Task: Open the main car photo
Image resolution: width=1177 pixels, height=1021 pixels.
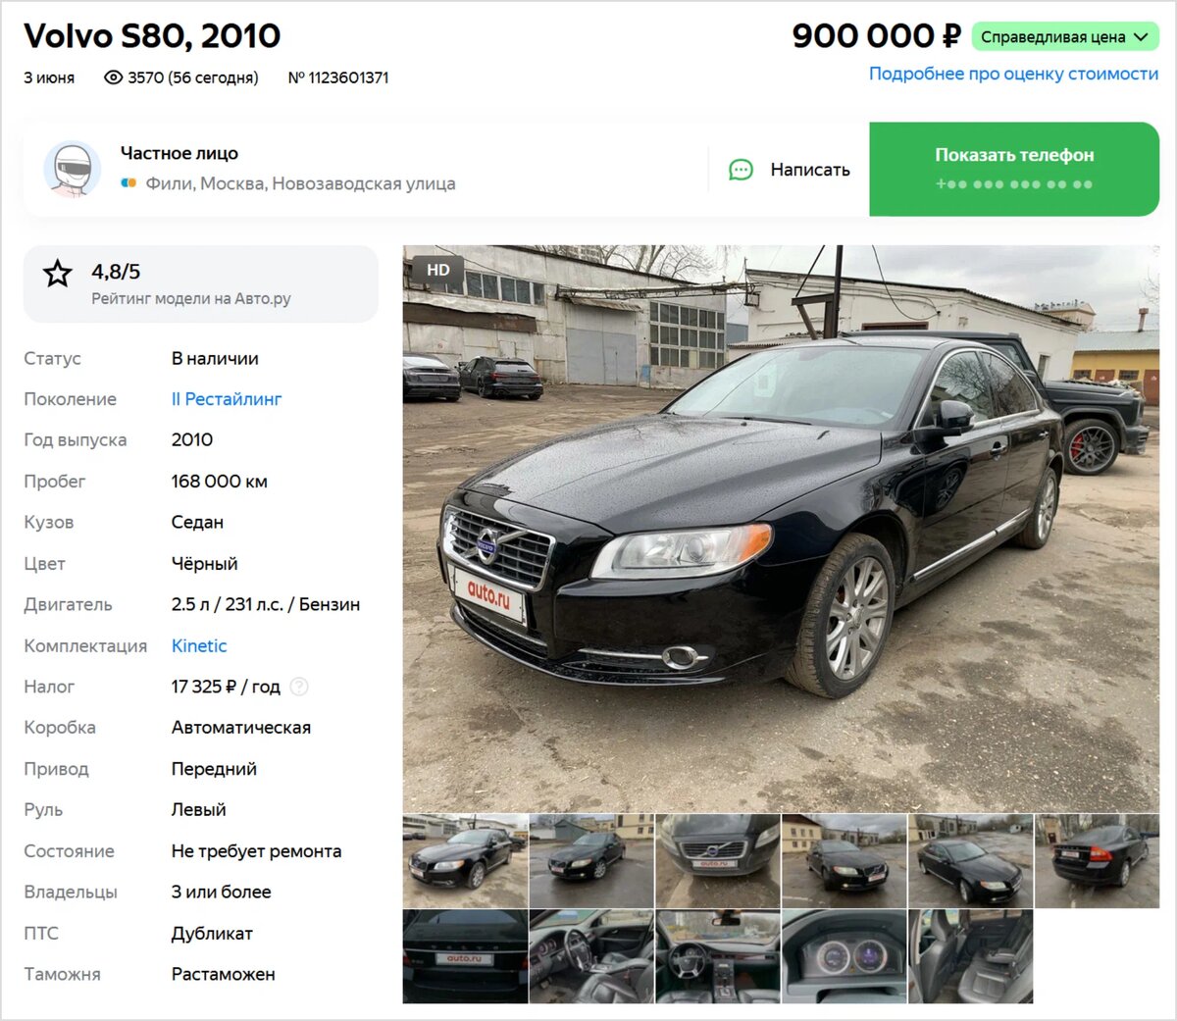Action: (x=781, y=528)
